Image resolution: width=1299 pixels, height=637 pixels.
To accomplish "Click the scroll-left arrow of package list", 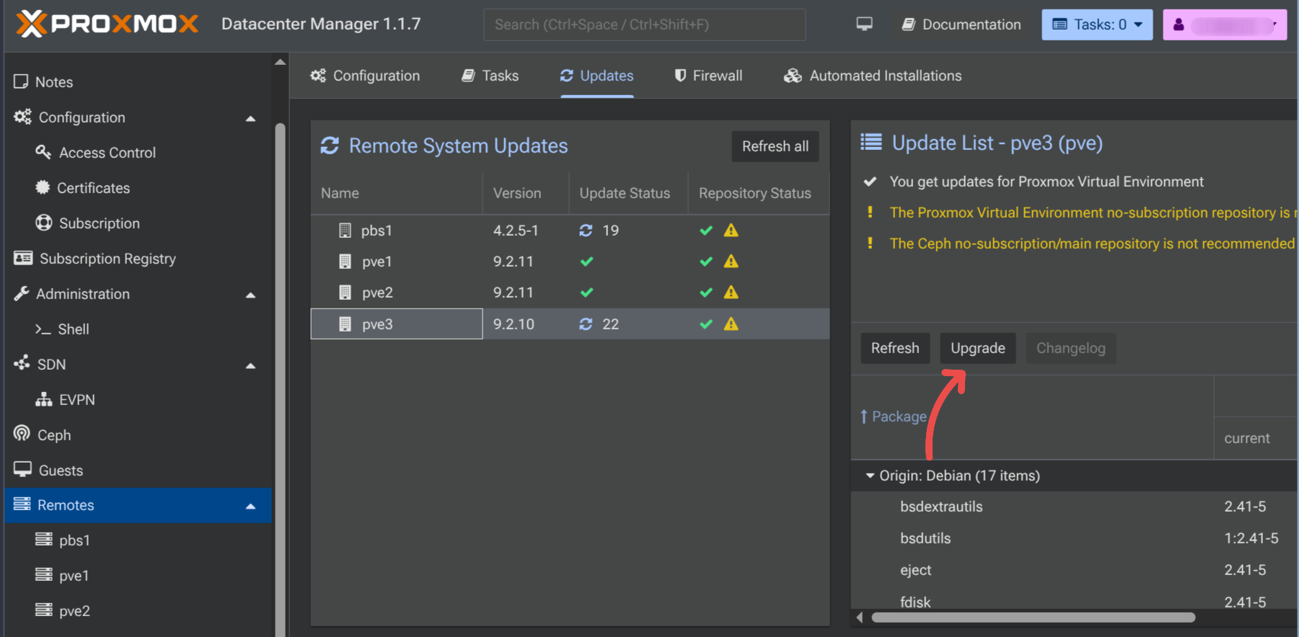I will coord(859,618).
